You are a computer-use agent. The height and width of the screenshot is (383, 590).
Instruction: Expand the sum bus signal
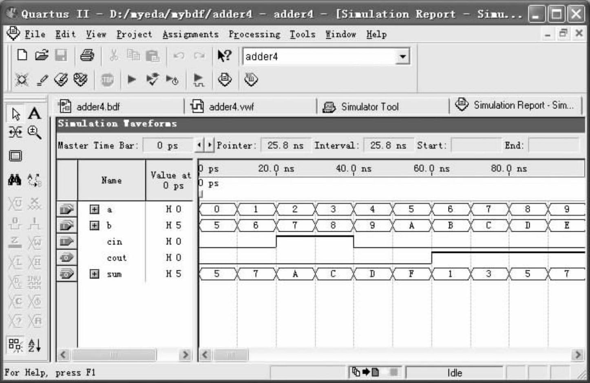coord(94,274)
